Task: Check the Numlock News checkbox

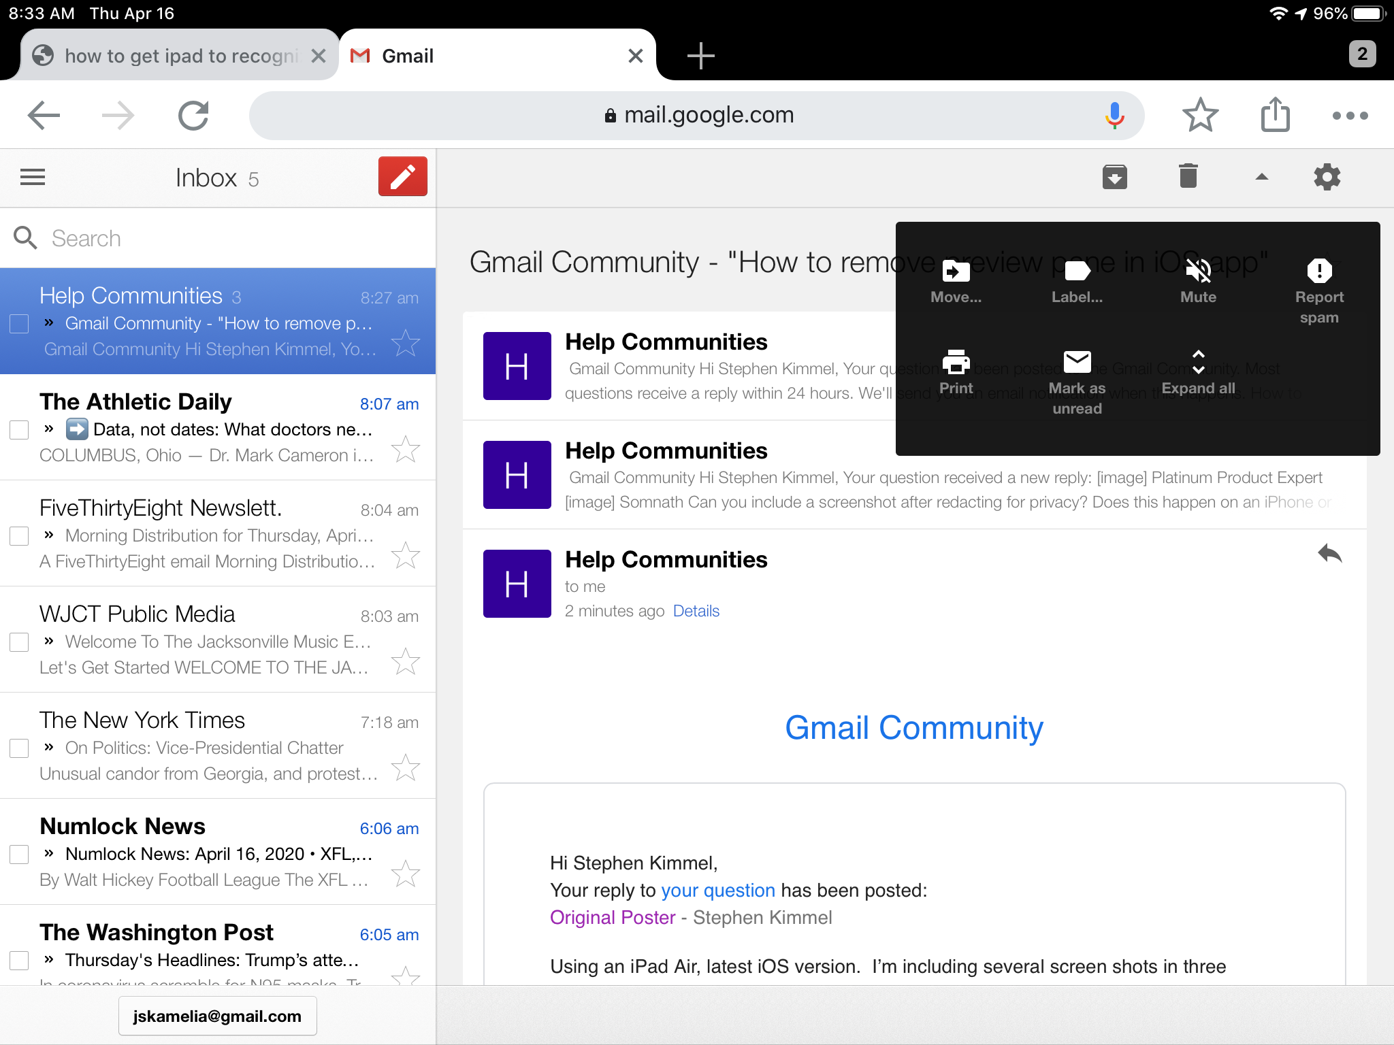Action: [x=19, y=855]
